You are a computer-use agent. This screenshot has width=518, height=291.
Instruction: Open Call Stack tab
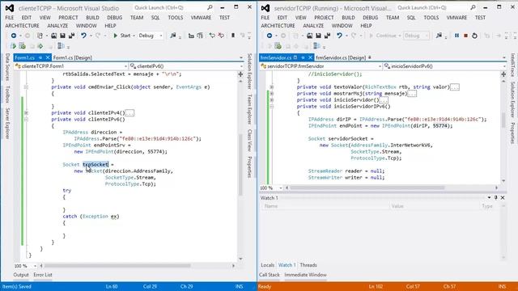(x=270, y=275)
